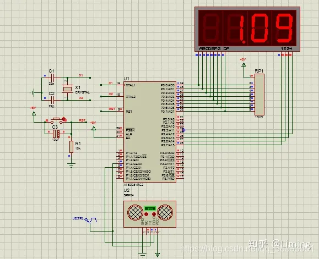Click the +5V terminal connected to EA pin
This screenshot has width=319, height=259.
pos(94,128)
